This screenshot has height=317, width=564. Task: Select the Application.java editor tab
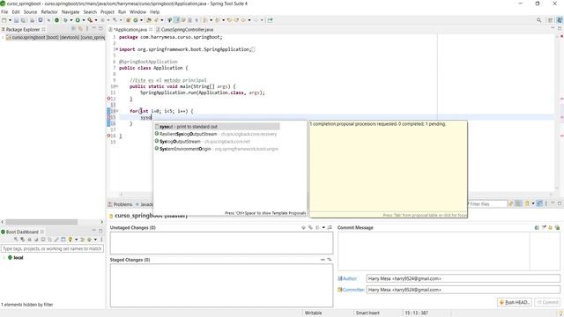[x=130, y=29]
